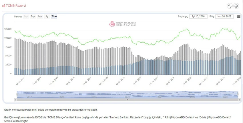Edit the Başlangıç date field
Image resolution: width=243 pixels, height=123 pixels.
pos(198,17)
